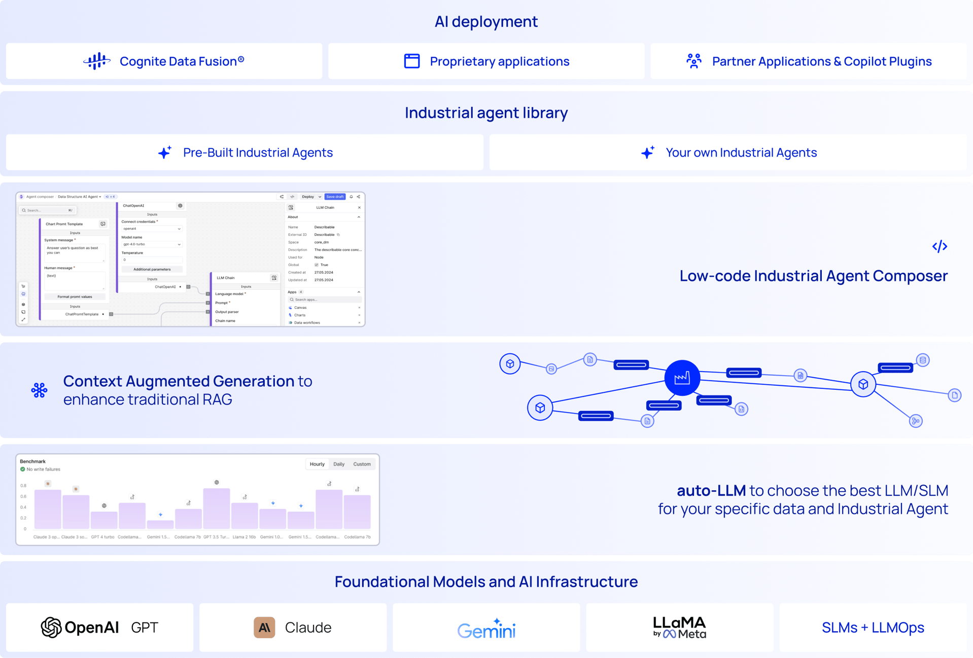Screen dimensions: 973x658
Task: Toggle the Global True checkbox
Action: (317, 265)
